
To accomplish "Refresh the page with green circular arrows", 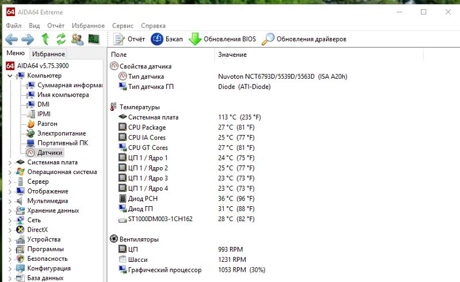I will point(61,39).
